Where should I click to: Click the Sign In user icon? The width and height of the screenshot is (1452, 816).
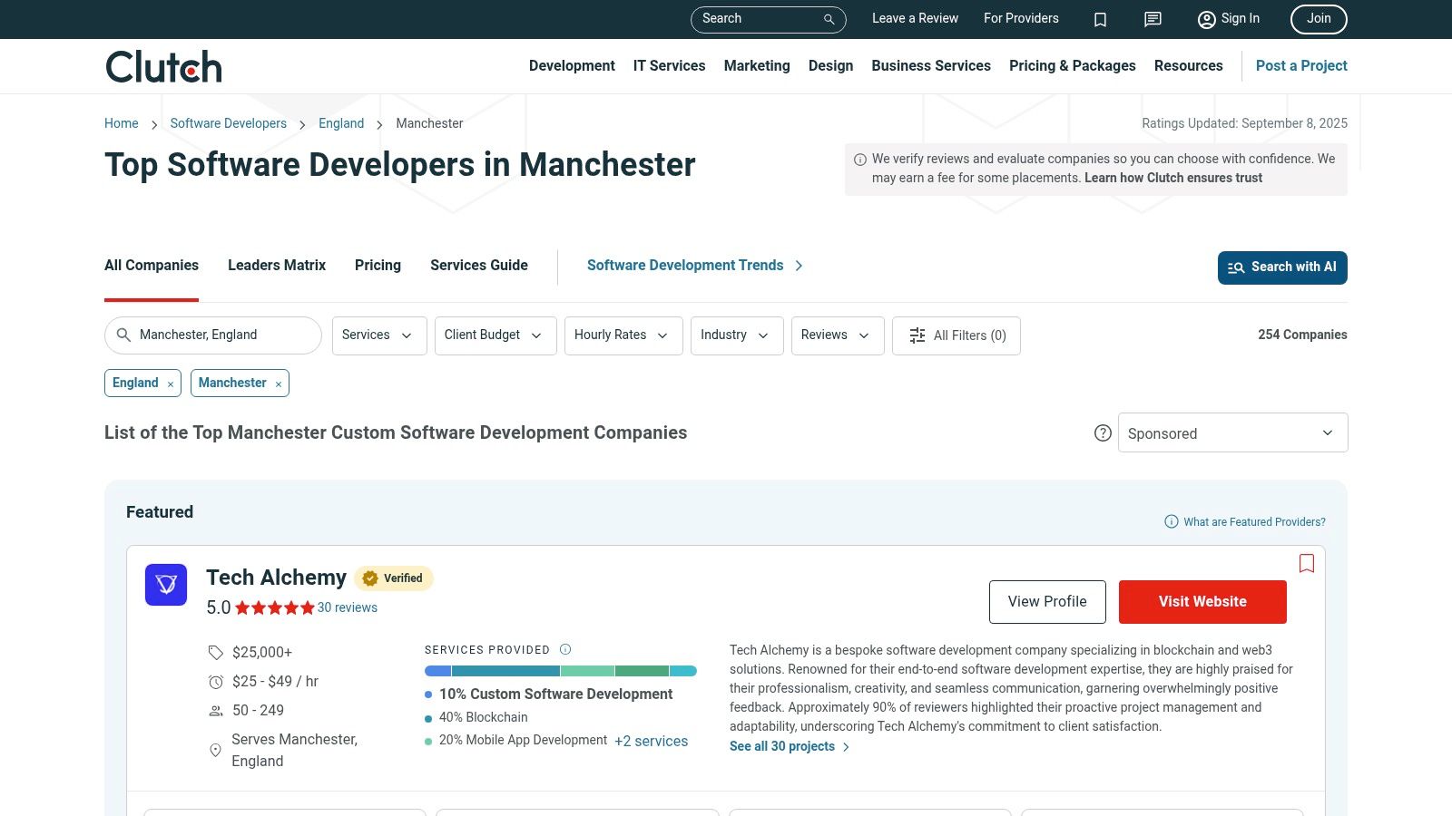point(1206,19)
